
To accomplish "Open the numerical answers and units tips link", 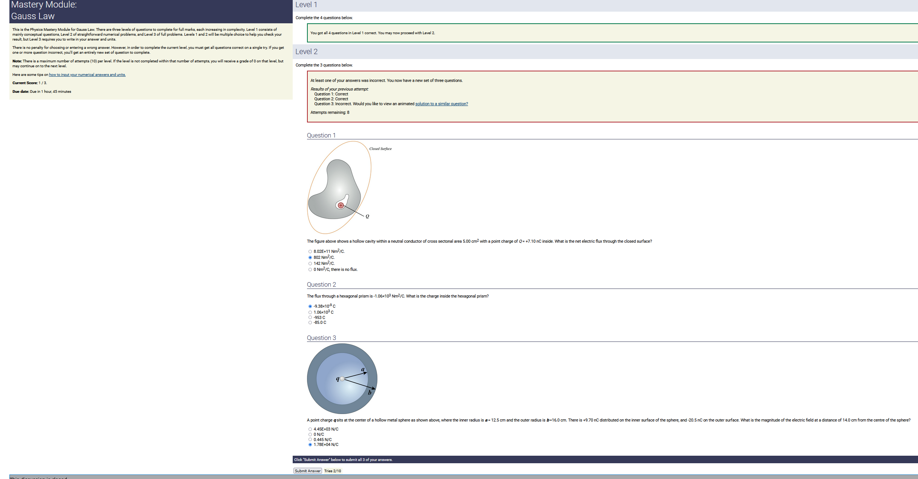I will coord(87,75).
